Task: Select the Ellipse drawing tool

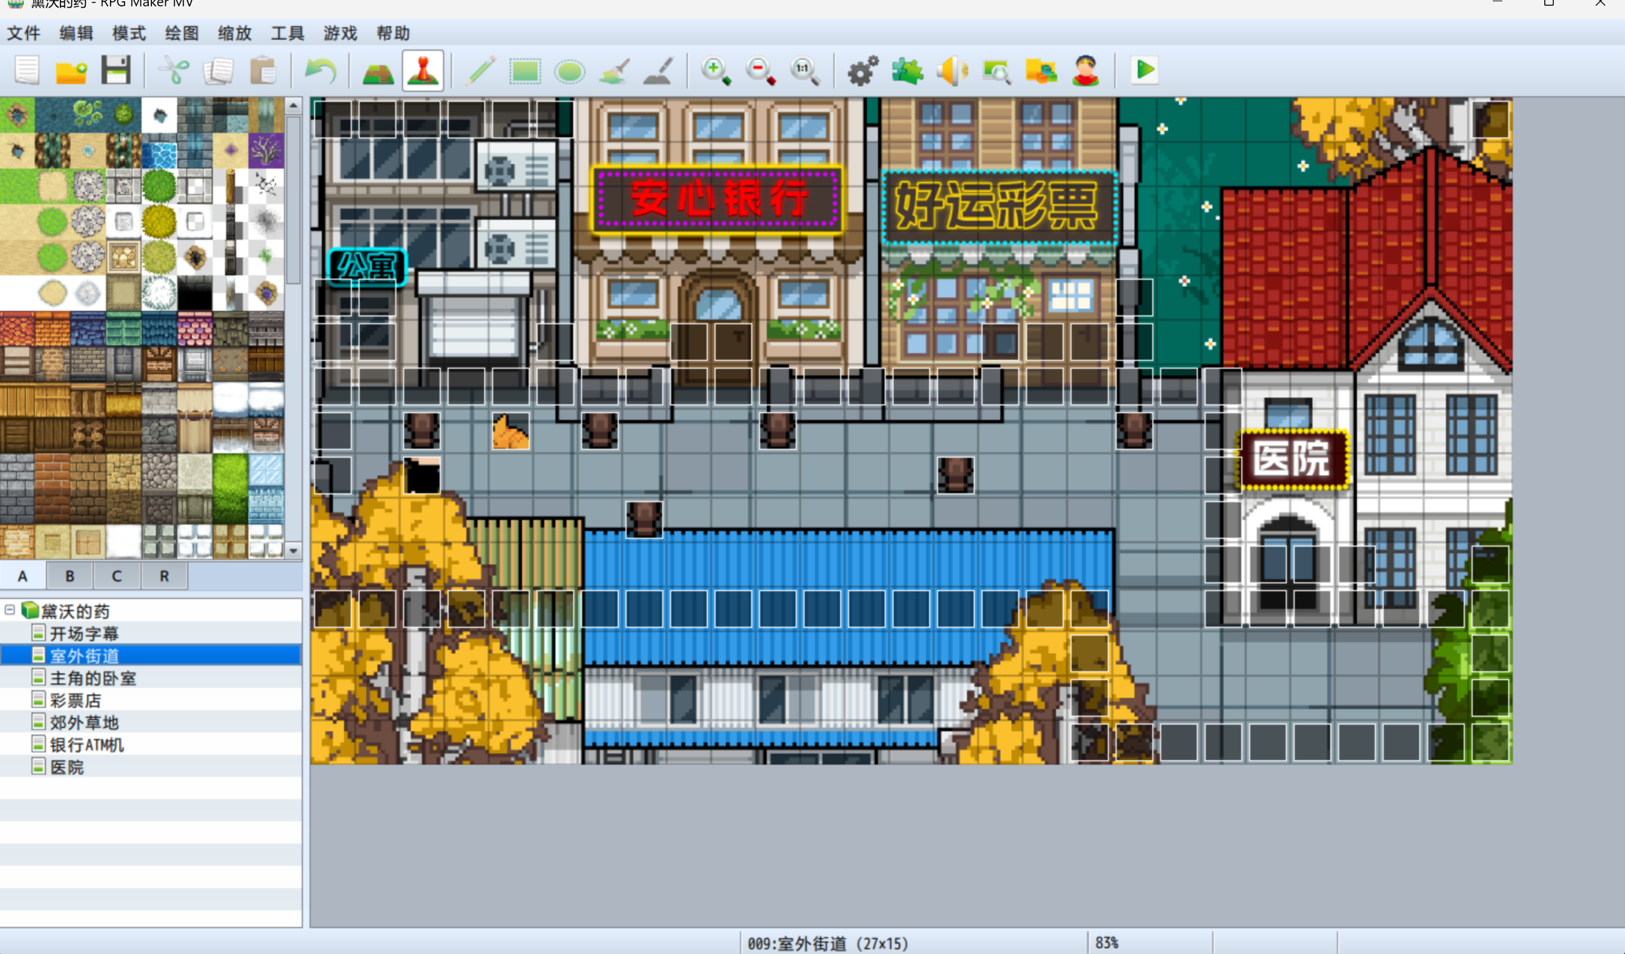Action: [570, 71]
